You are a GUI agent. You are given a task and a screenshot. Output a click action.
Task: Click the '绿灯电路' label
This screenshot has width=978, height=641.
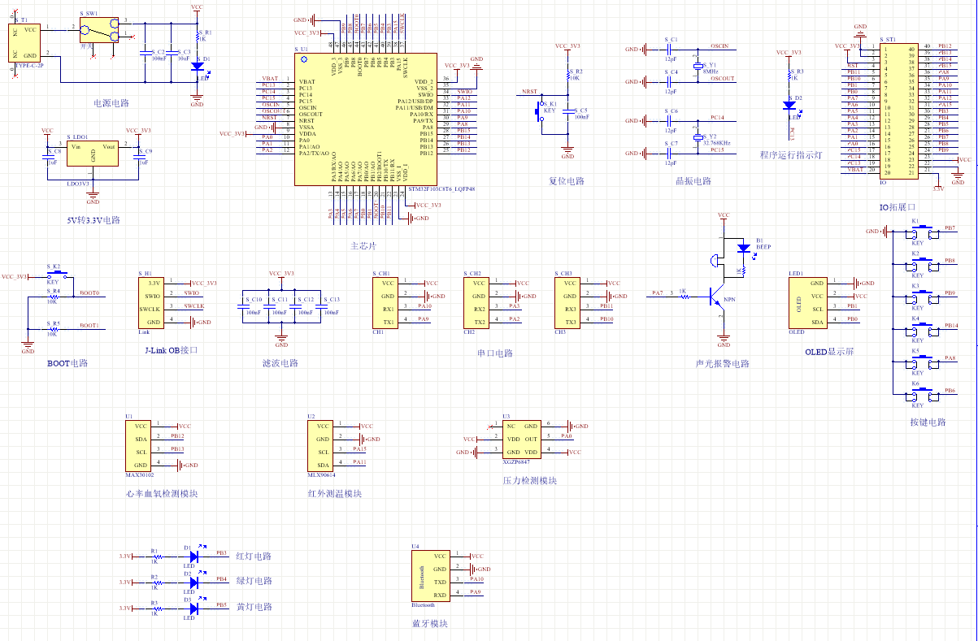pos(254,581)
